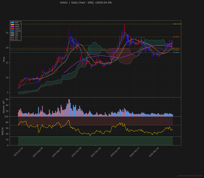
Task: Select the MA60 legend label
Action: [17, 26]
